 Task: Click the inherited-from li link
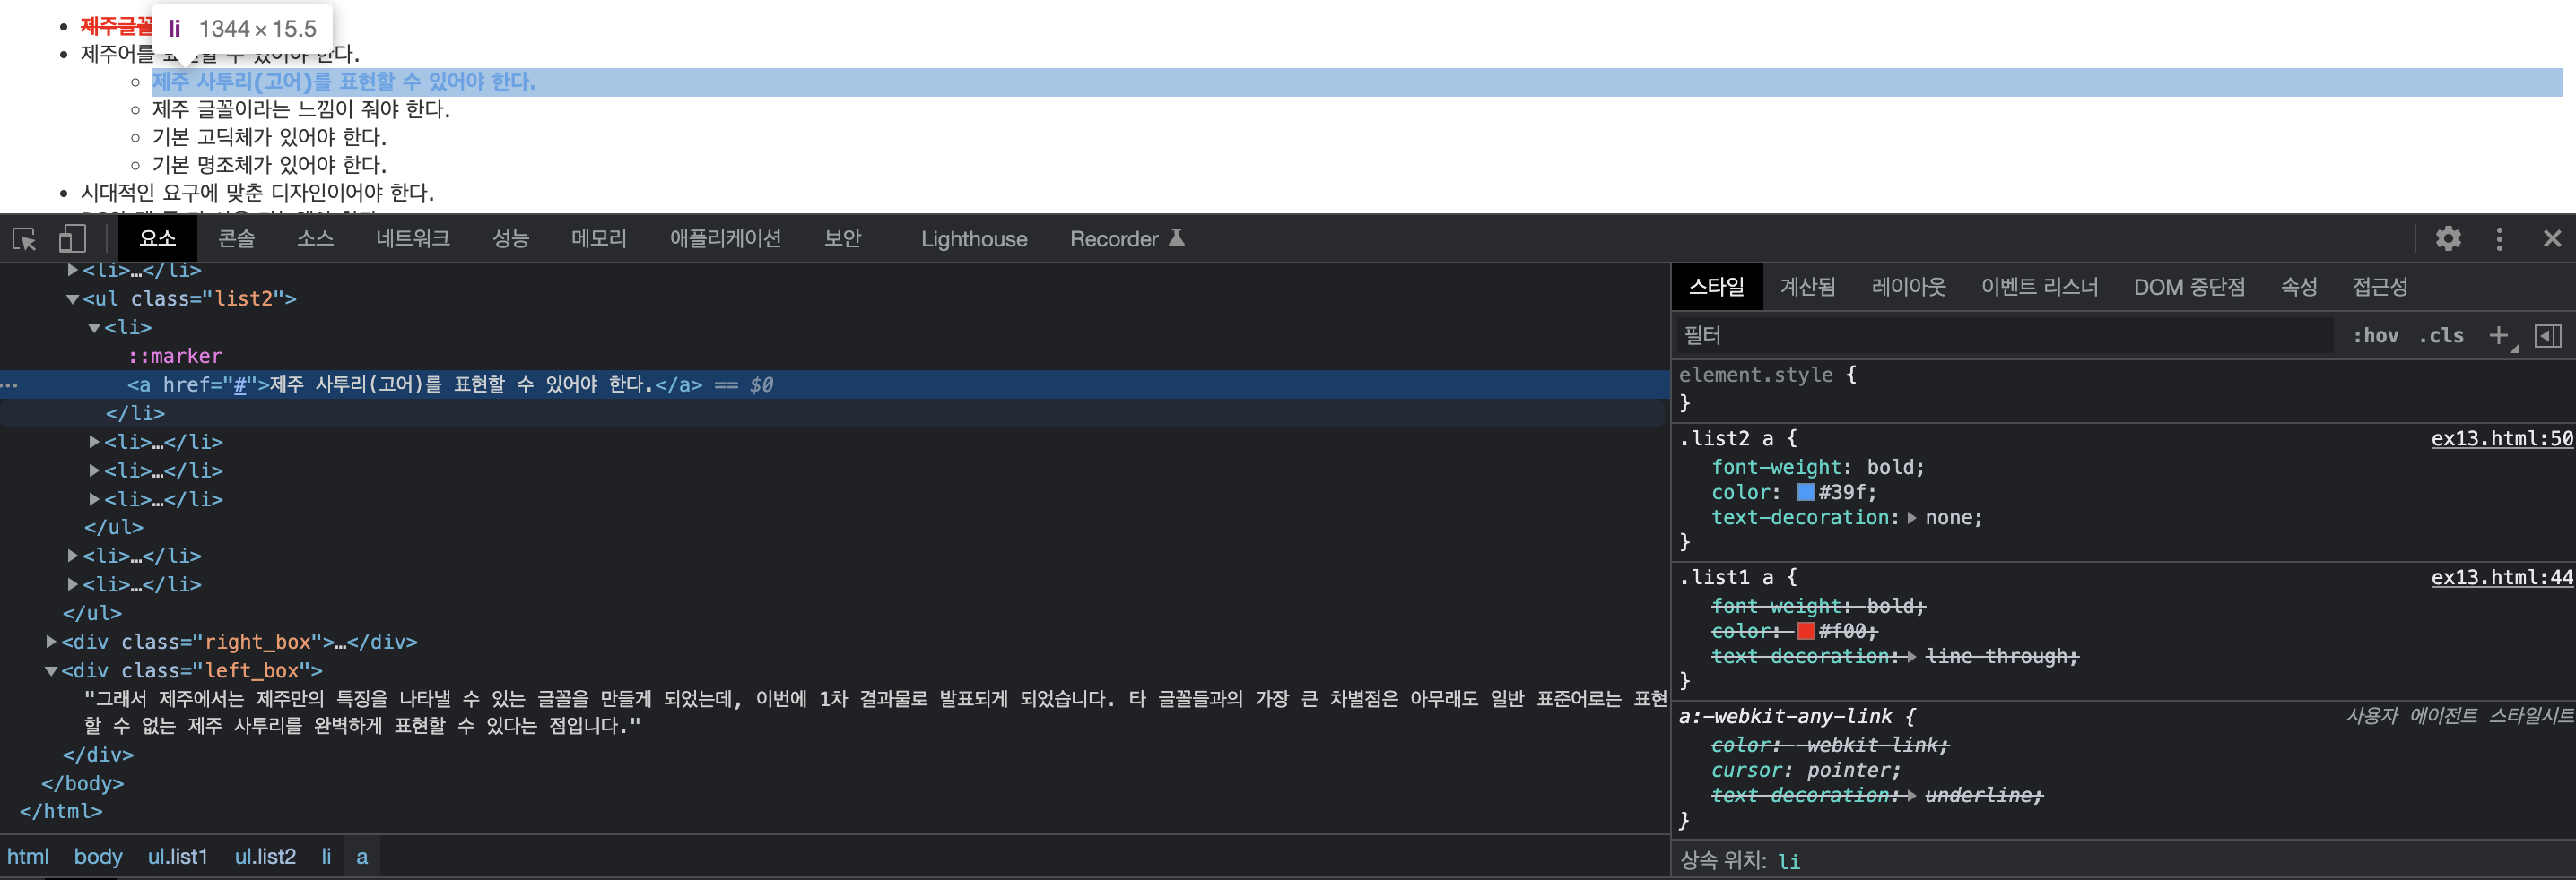1788,861
